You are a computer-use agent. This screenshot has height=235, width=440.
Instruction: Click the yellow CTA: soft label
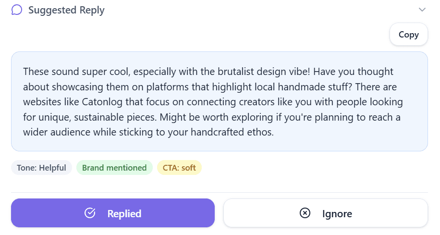179,168
